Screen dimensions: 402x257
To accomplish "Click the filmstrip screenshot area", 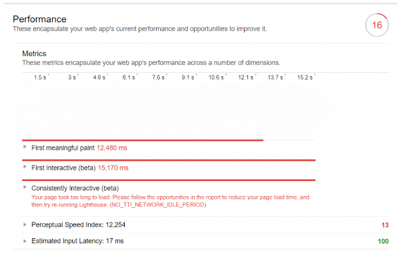I will [x=168, y=107].
